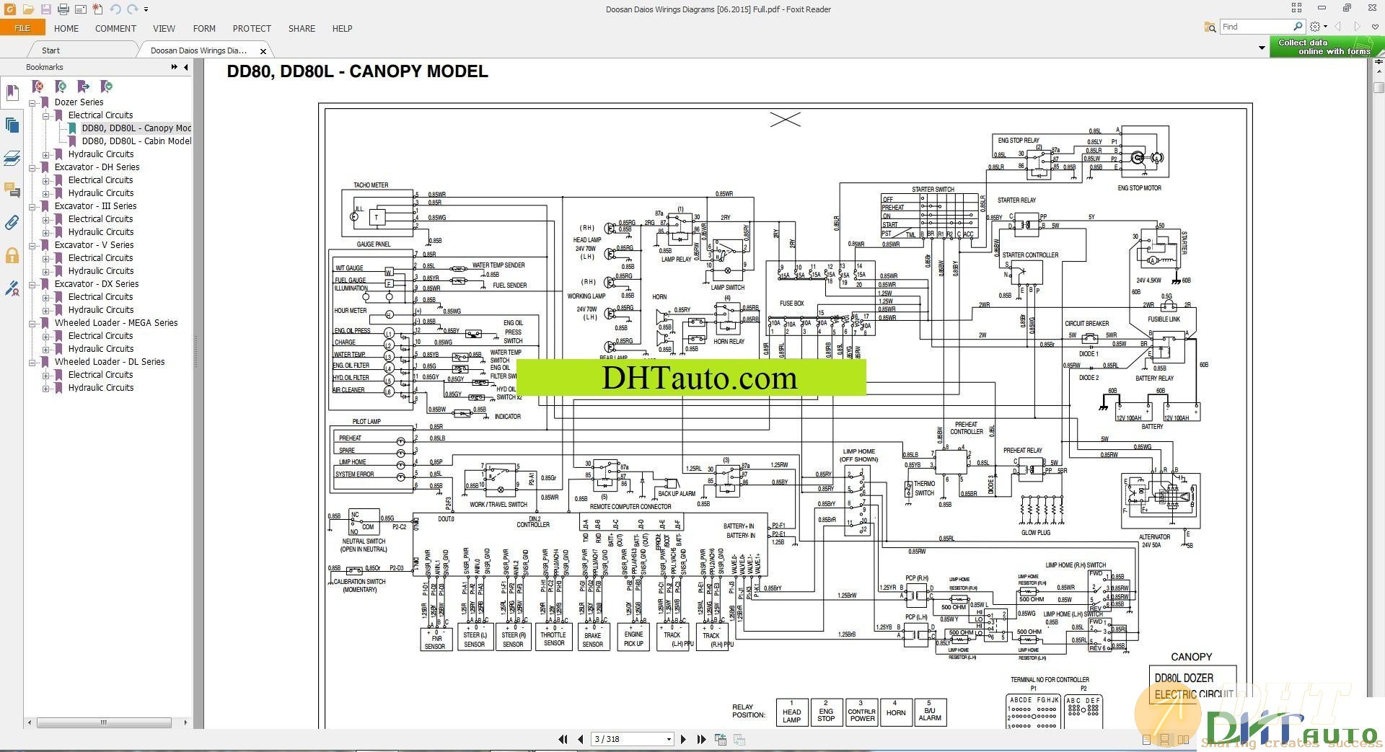1385x752 pixels.
Task: Select the Excavator - DX Series bookmark
Action: pos(97,284)
